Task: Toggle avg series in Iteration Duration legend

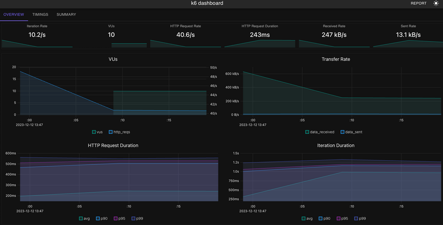Action: pos(308,218)
